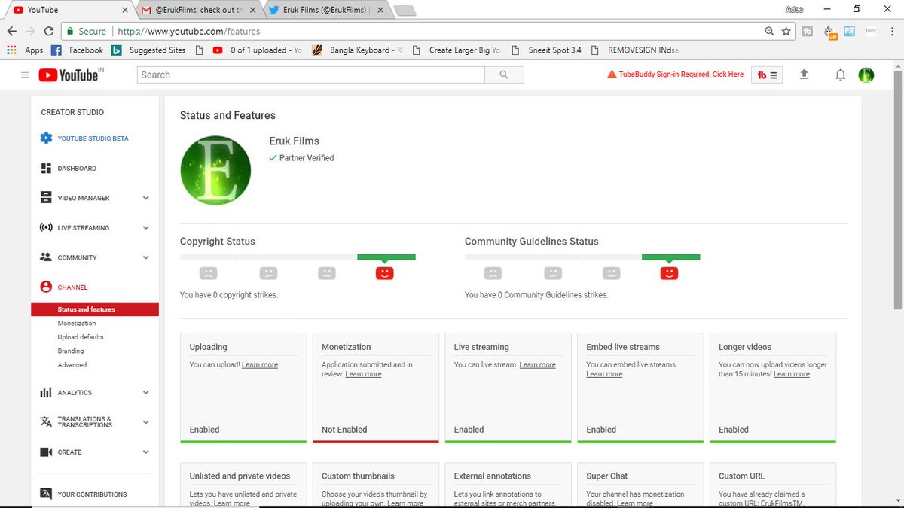The width and height of the screenshot is (904, 508).
Task: Open the Branding sidebar item
Action: pyautogui.click(x=71, y=351)
